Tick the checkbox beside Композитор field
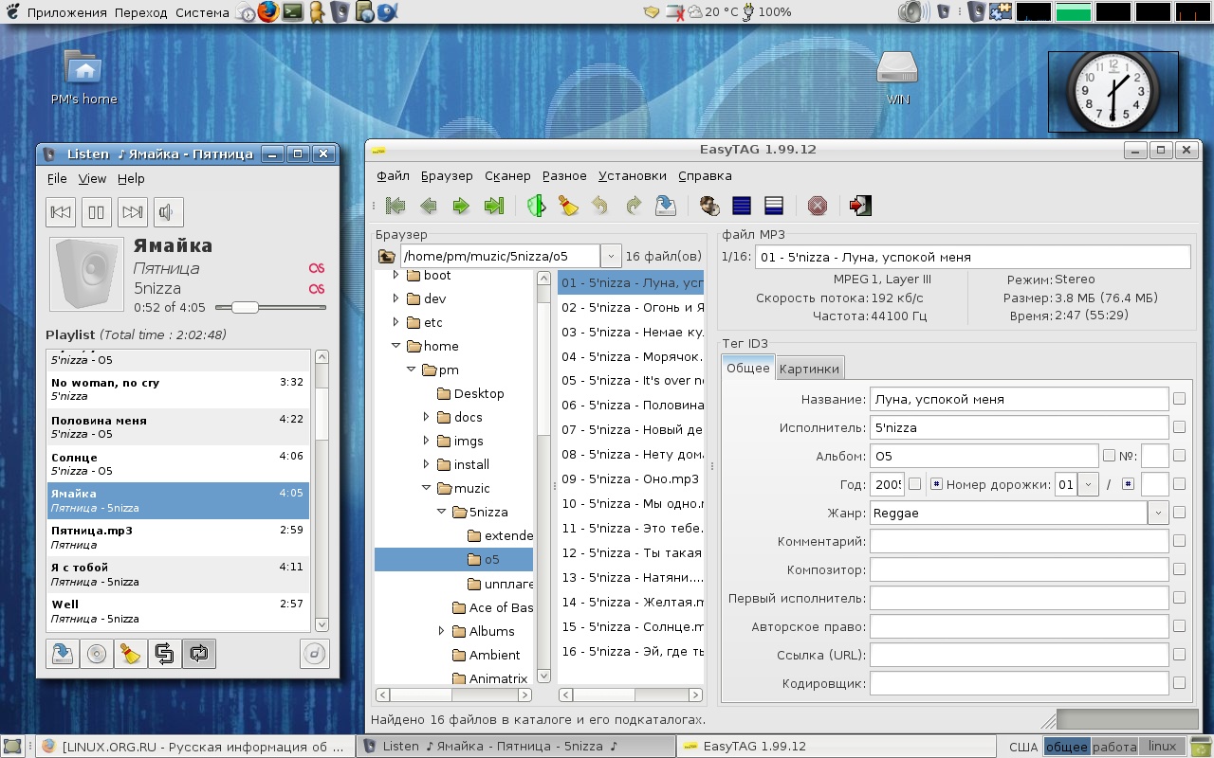 pyautogui.click(x=1179, y=569)
